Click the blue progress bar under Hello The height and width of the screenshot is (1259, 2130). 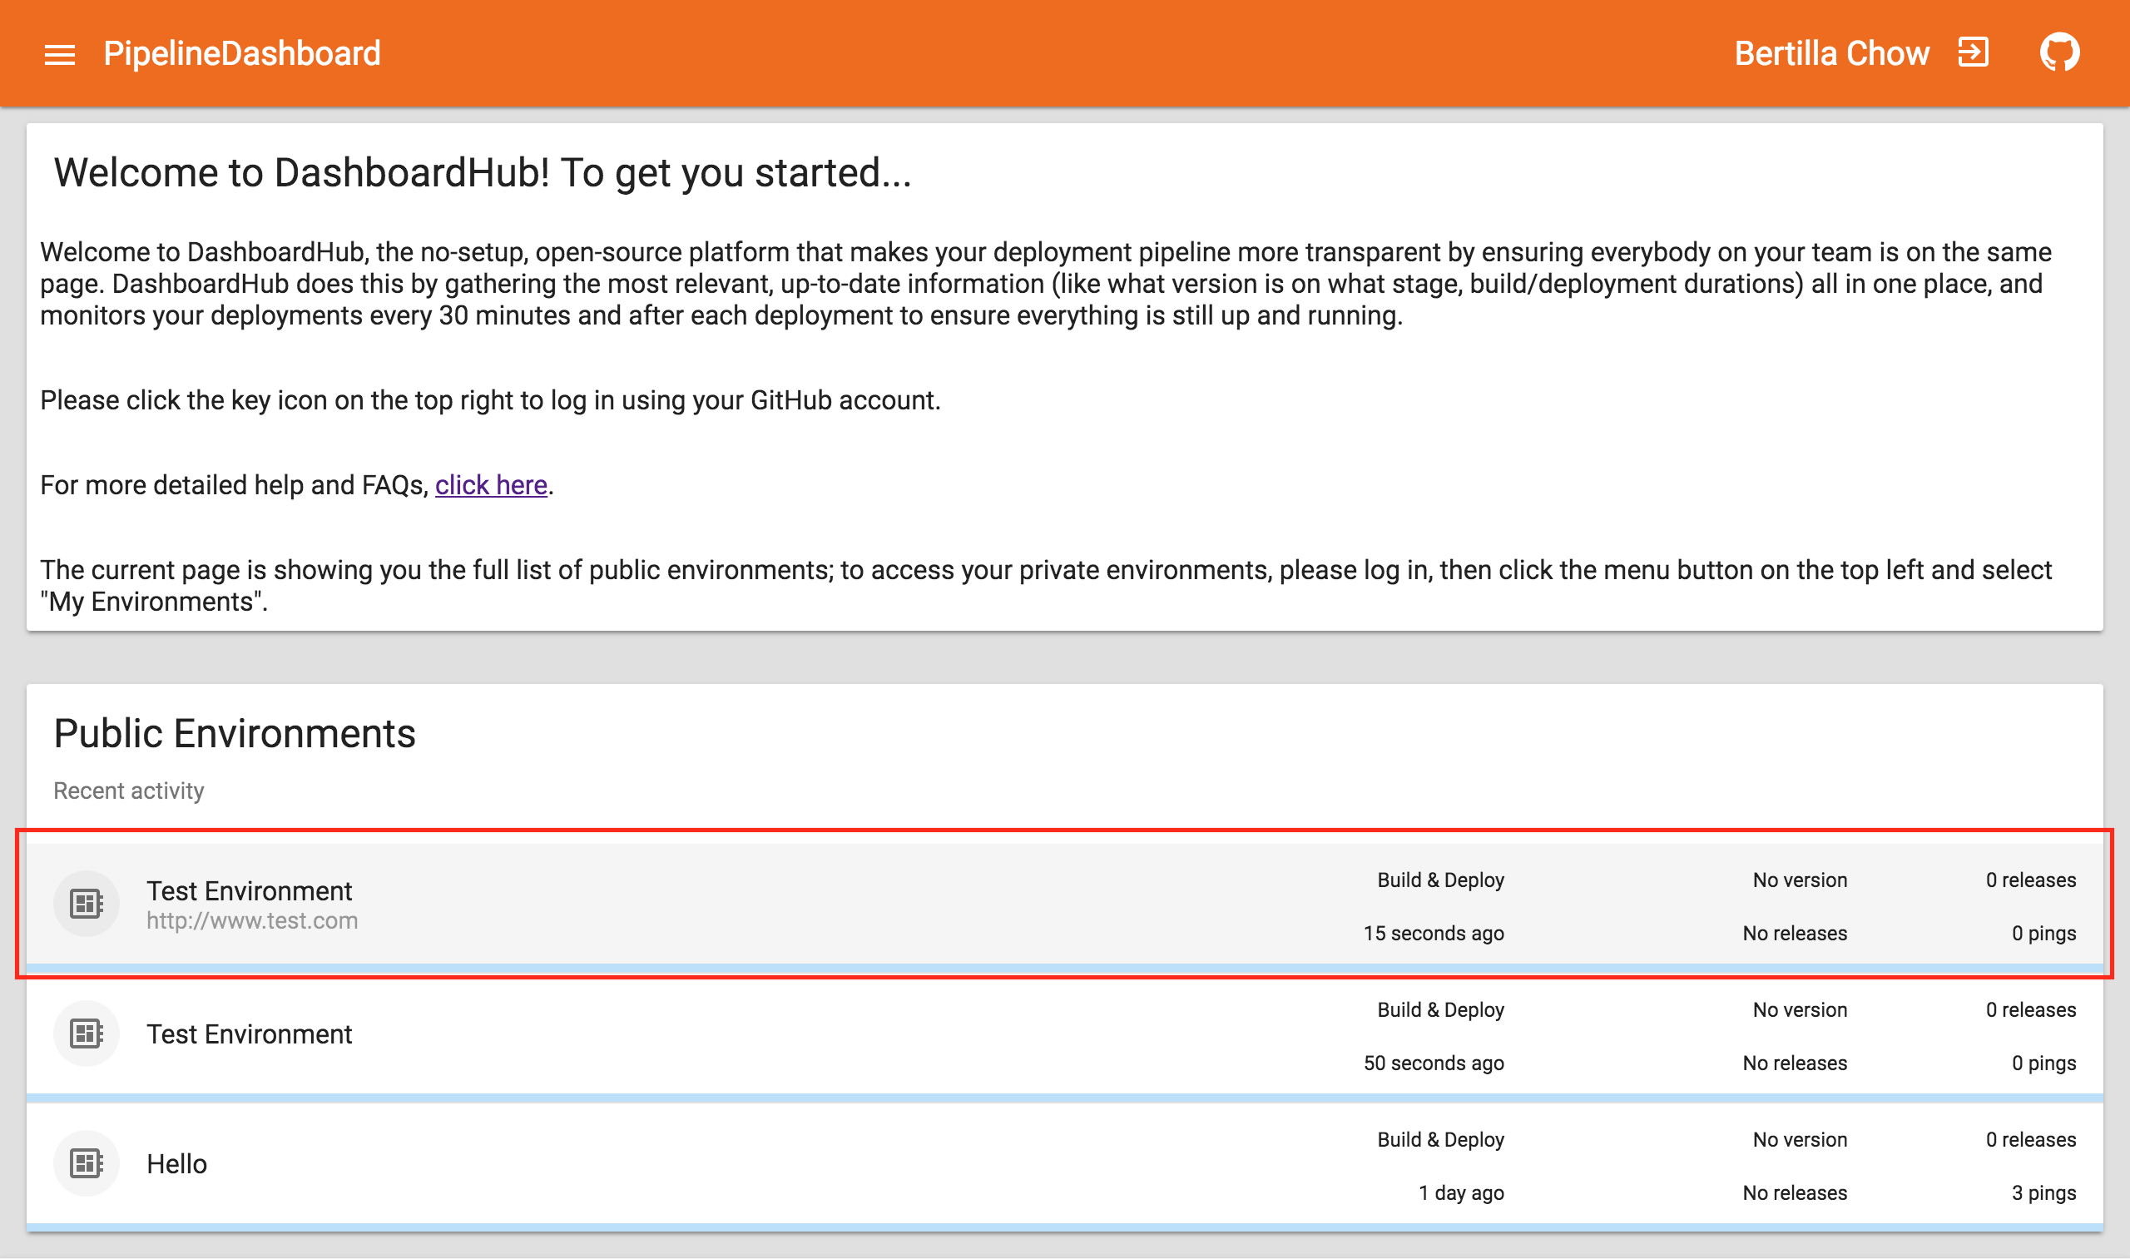(x=1064, y=1227)
